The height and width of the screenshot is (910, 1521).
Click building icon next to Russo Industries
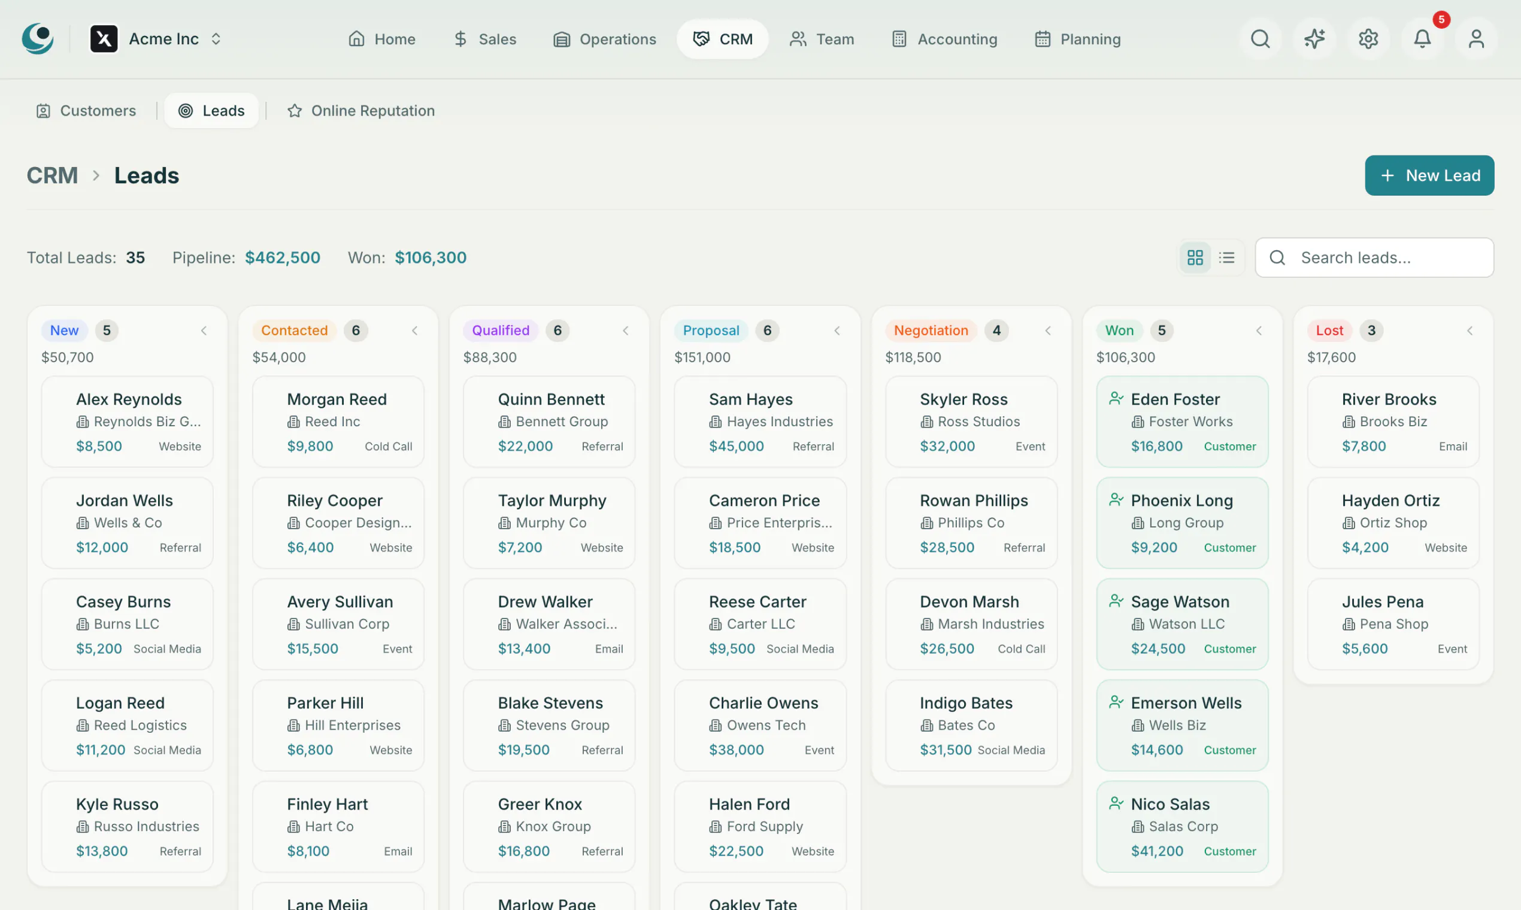pyautogui.click(x=83, y=827)
